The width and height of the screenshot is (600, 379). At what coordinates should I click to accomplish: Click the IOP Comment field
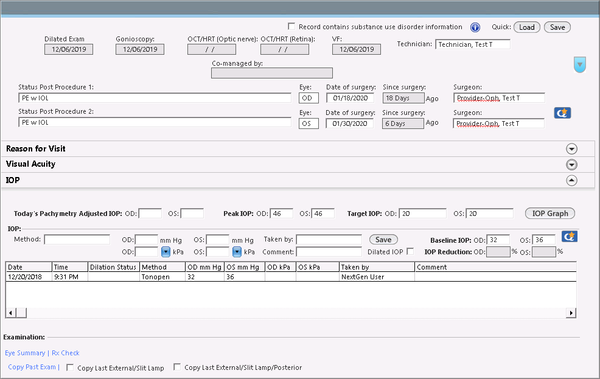[329, 252]
